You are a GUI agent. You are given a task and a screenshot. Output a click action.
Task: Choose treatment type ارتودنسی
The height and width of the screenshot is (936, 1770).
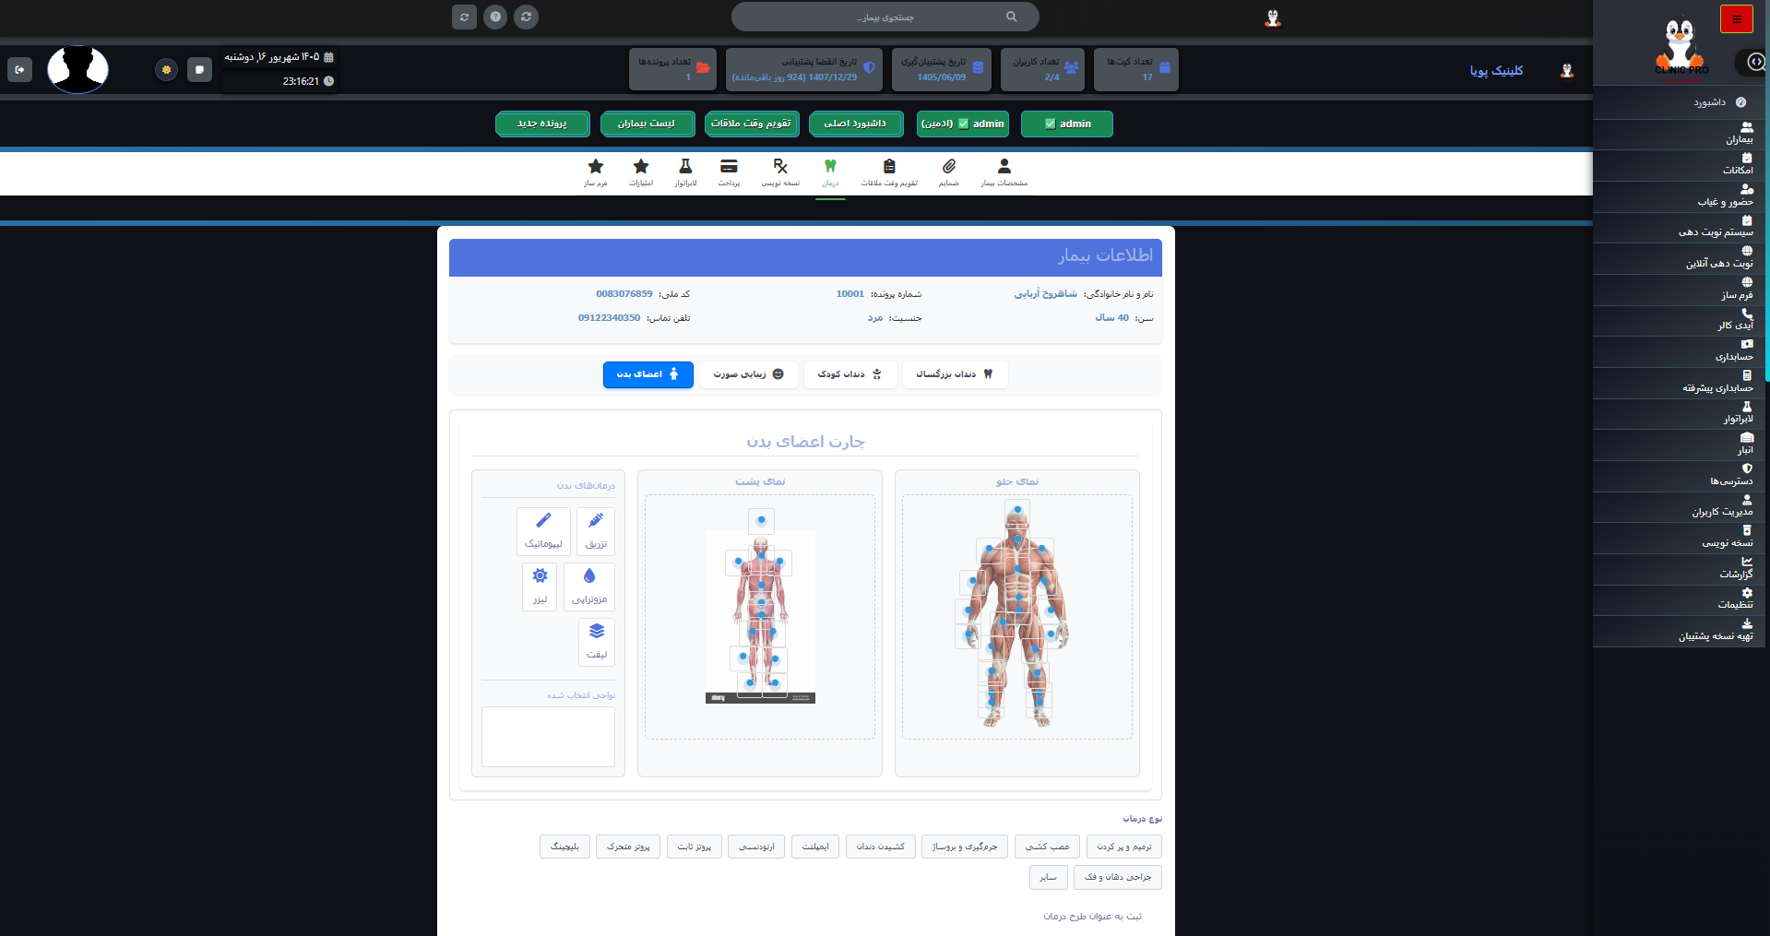coord(756,847)
